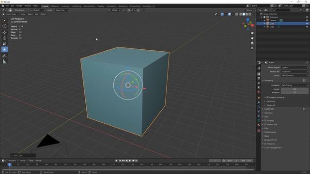
Task: Toggle camera view icon in viewport
Action: (252, 43)
